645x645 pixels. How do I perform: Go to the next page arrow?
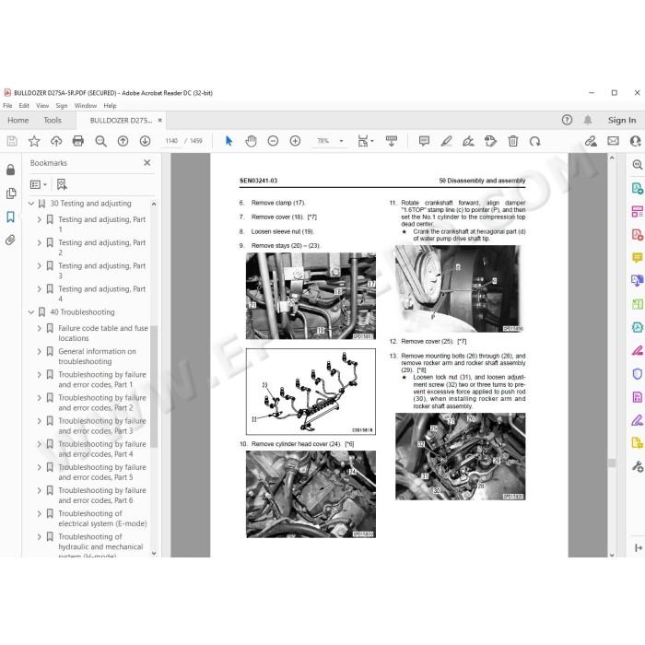[145, 141]
